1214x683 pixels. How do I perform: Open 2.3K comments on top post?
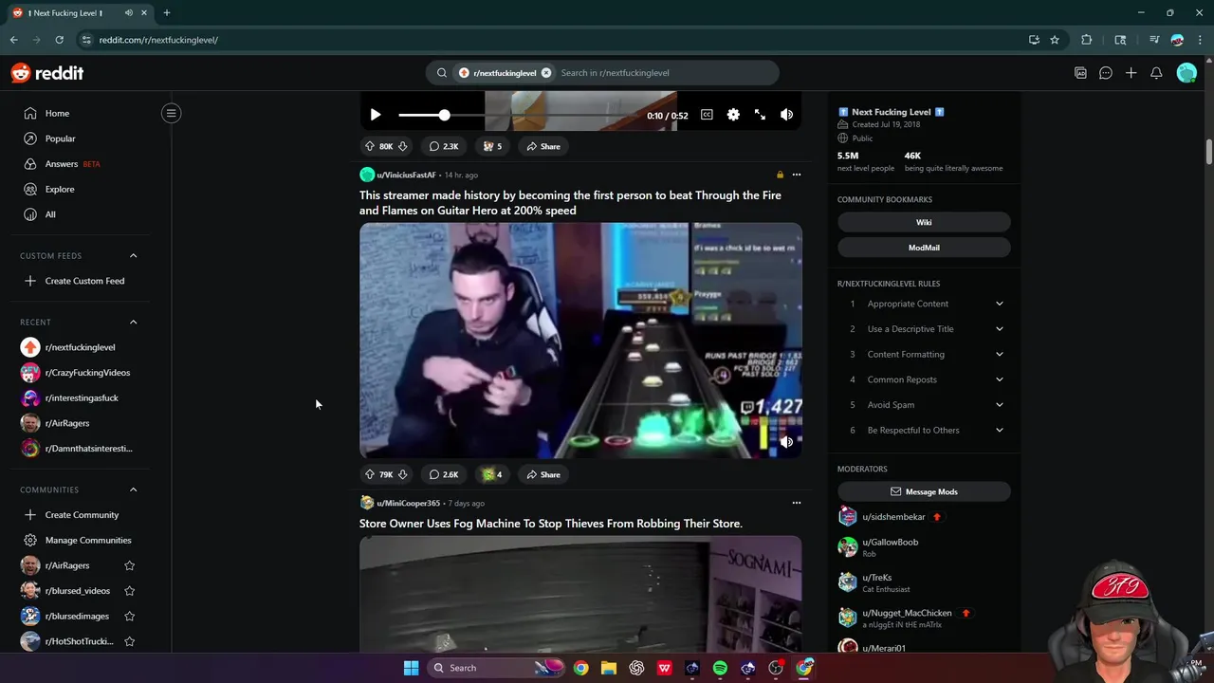tap(443, 146)
